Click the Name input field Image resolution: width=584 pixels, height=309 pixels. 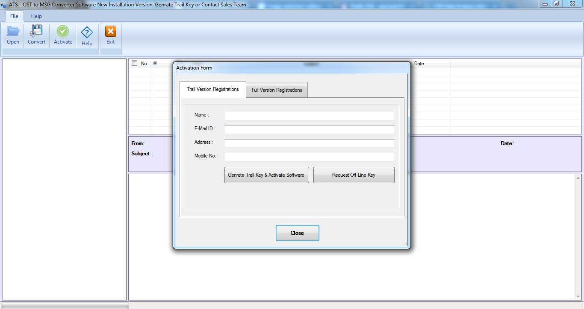(309, 116)
